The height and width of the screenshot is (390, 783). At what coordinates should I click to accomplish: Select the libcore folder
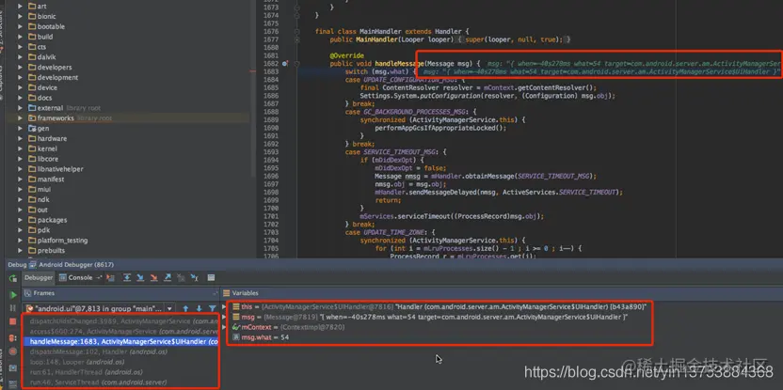43,159
